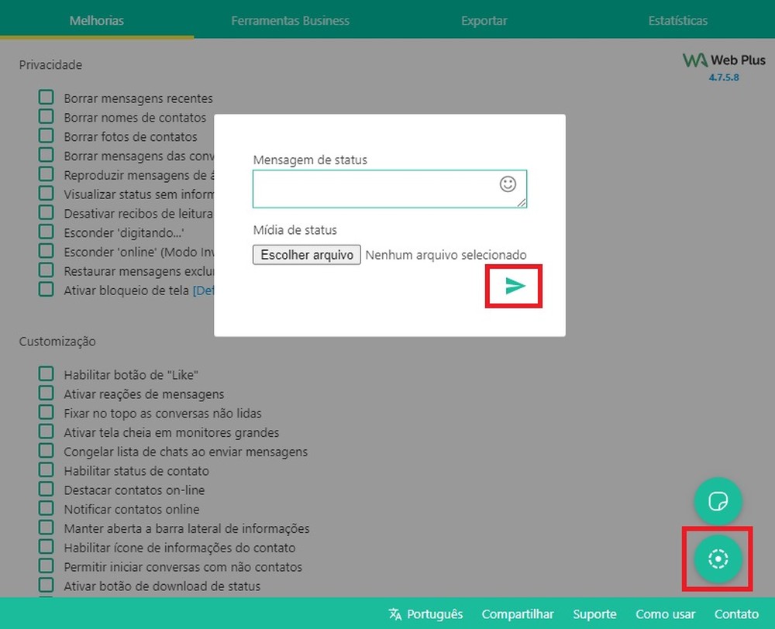Open the Português language selector

[434, 614]
